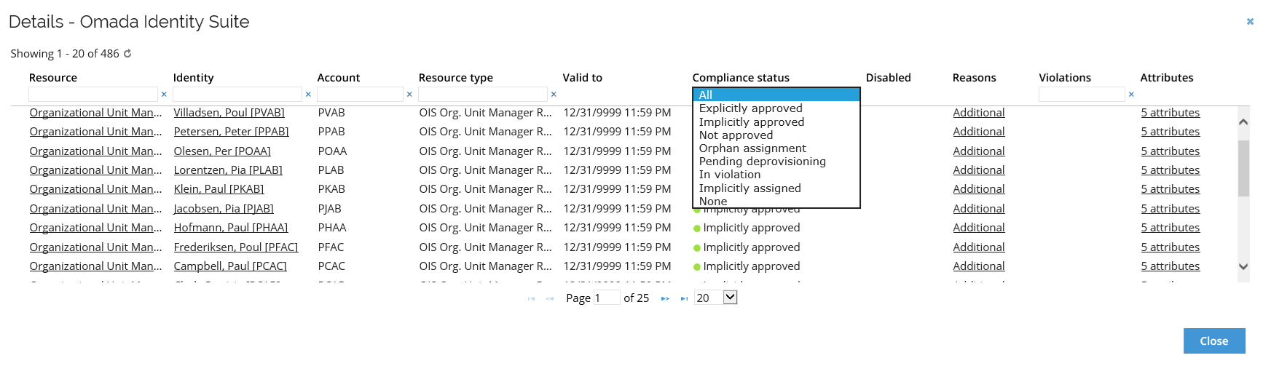The image size is (1263, 366).
Task: Sort by Identity column header
Action: tap(194, 78)
